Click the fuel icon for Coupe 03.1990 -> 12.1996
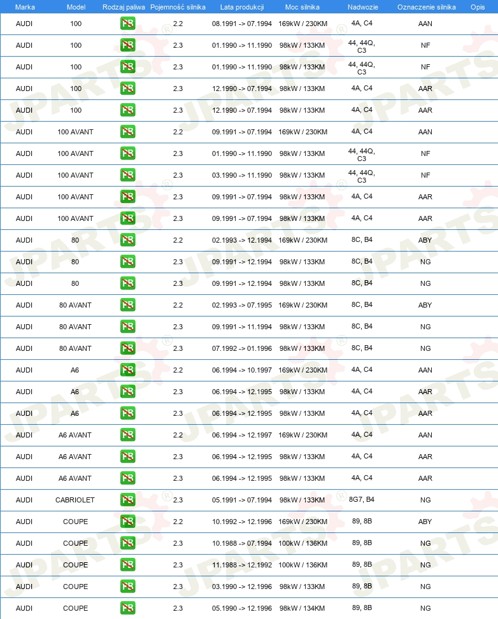Viewport: 498px width, 619px height. [x=127, y=587]
